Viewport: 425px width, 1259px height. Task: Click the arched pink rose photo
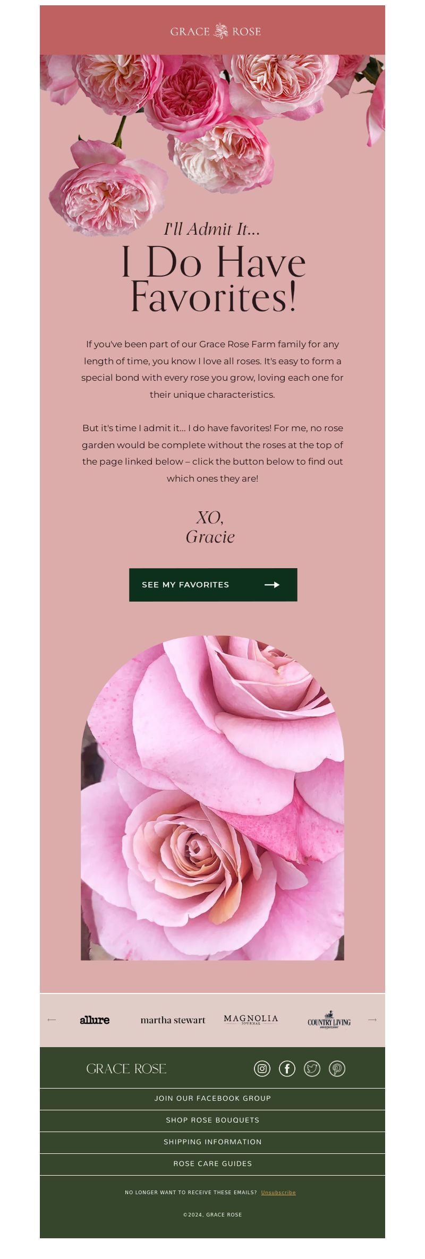click(x=212, y=798)
